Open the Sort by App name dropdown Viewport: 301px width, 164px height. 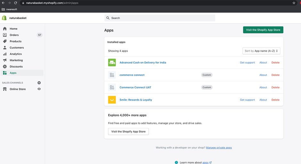261,51
